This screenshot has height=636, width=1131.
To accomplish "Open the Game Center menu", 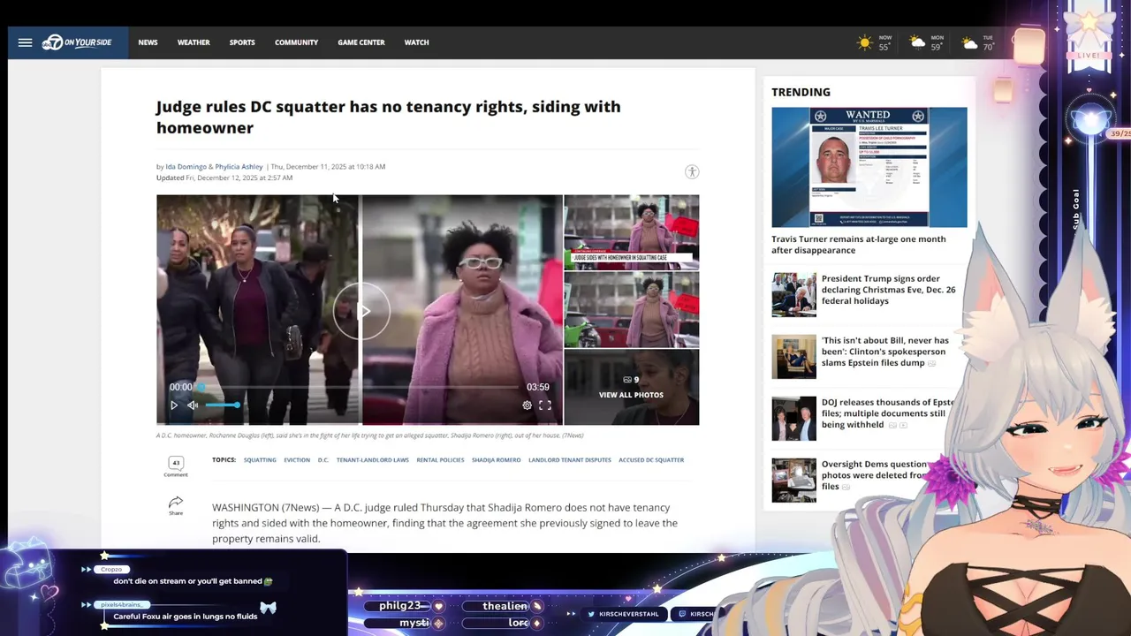I will (361, 42).
